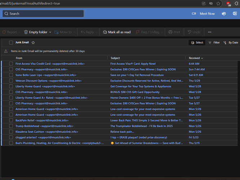Click the Empty folder label

click(x=38, y=32)
